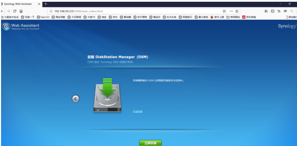Viewport: 297px width, 146px height.
Task: Open a new tab with the plus button
Action: [45, 4]
